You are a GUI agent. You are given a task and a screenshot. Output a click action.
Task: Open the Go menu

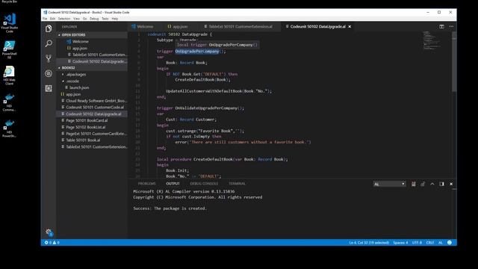(x=84, y=19)
